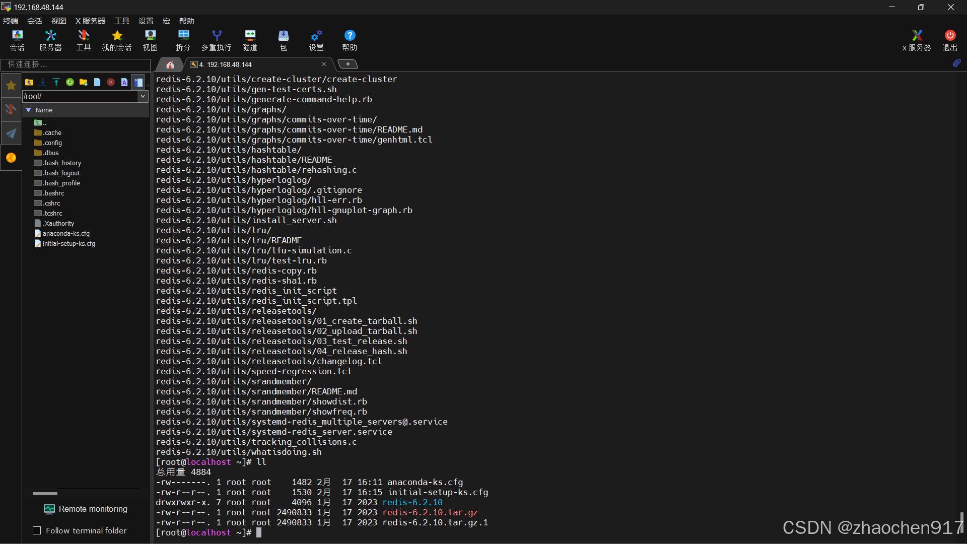Viewport: 967px width, 544px height.
Task: Toggle the sidebar file view mode icon
Action: click(138, 82)
